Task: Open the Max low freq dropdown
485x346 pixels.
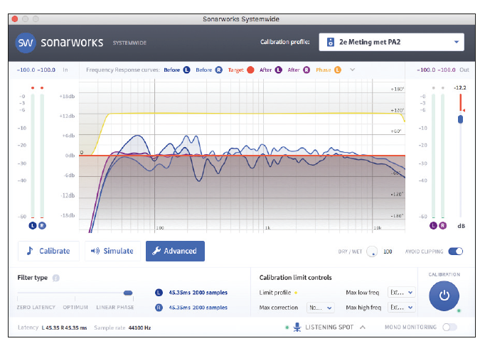Action: click(x=401, y=292)
